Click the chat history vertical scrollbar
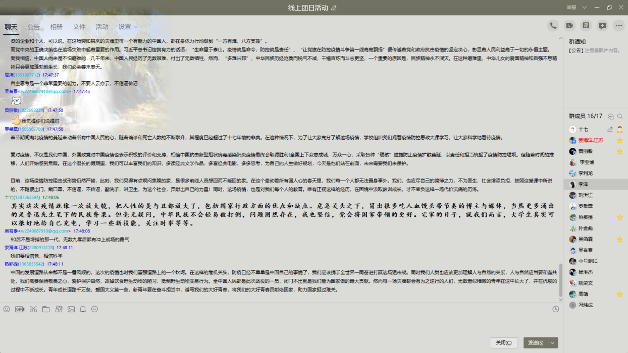 (x=560, y=280)
